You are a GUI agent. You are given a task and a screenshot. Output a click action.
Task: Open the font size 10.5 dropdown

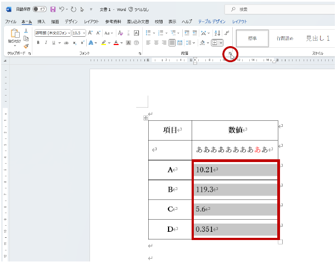click(x=79, y=33)
